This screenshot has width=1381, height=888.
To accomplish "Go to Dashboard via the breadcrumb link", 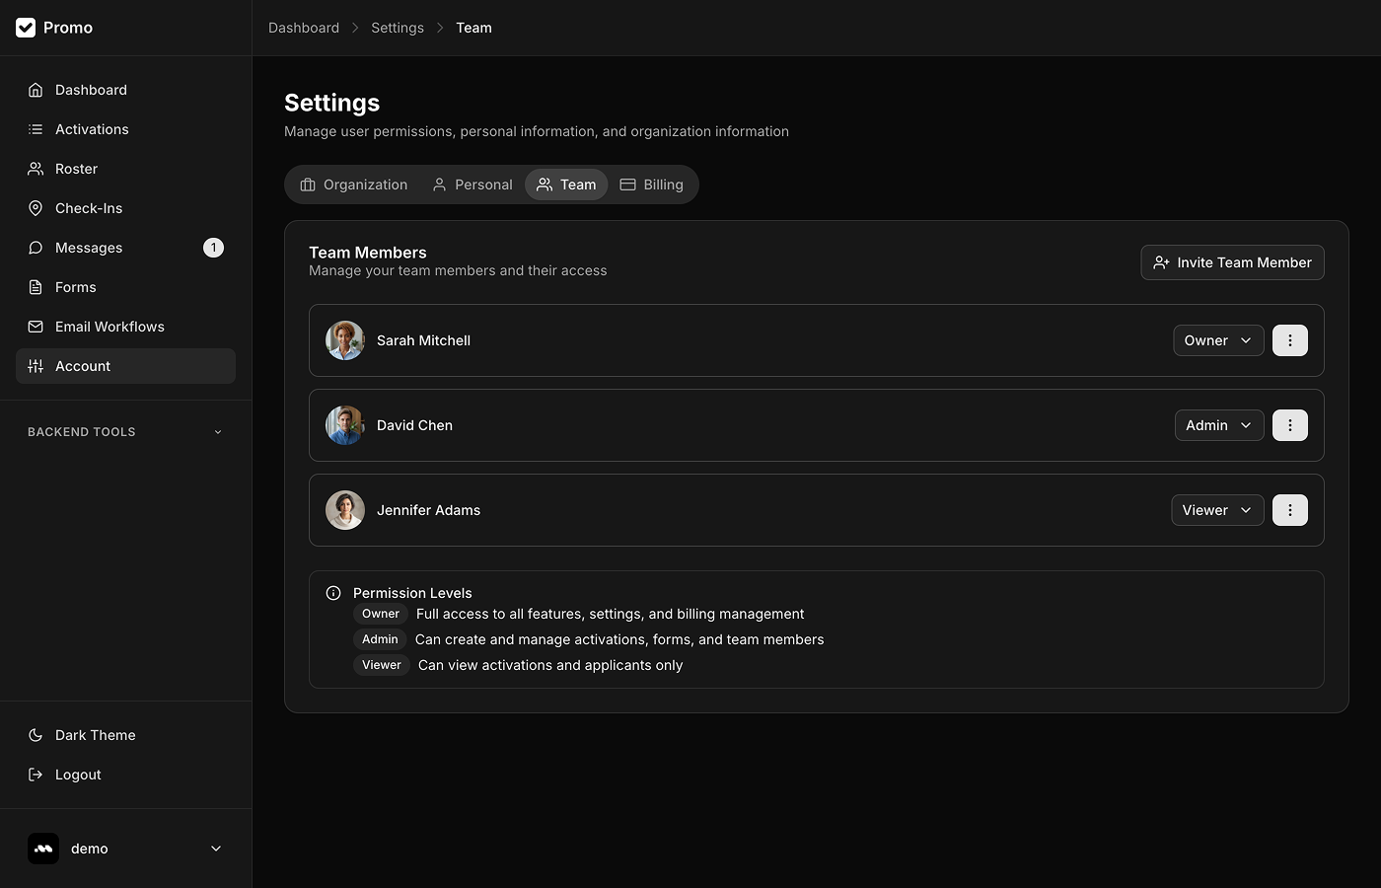I will pyautogui.click(x=304, y=28).
